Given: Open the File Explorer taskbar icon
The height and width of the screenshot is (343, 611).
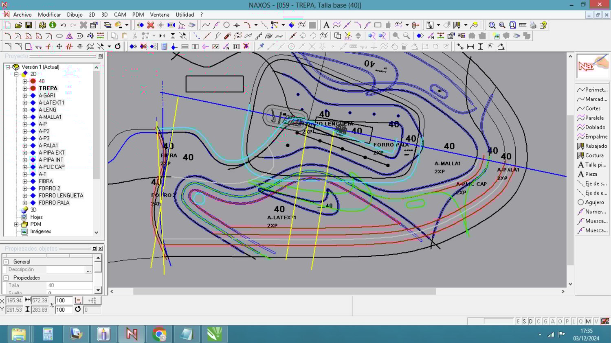Looking at the screenshot, I should tap(19, 334).
